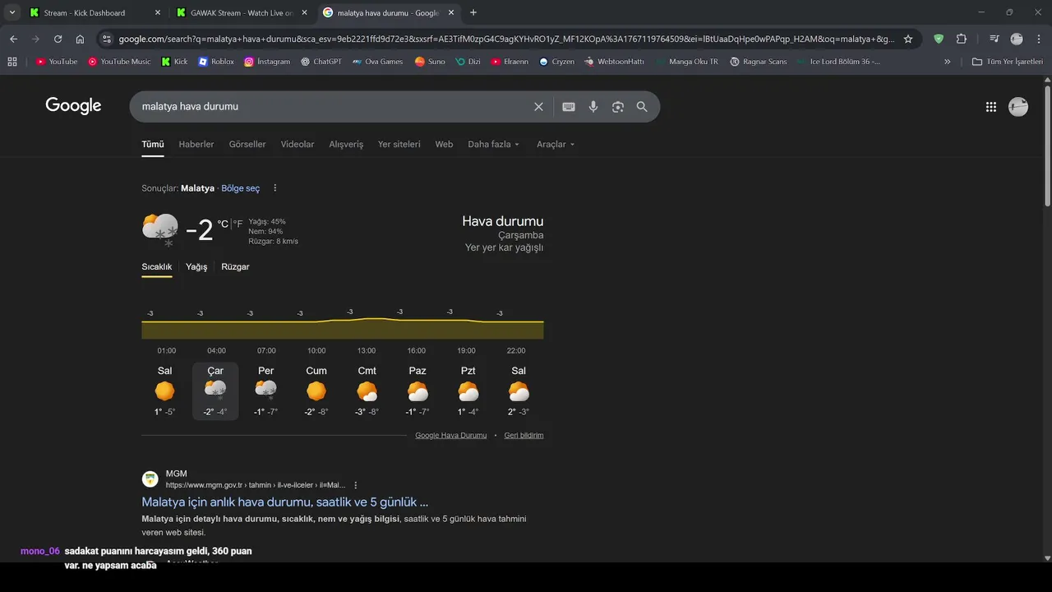Screen dimensions: 1052x592
Task: Open a new browser tab
Action: pyautogui.click(x=473, y=12)
